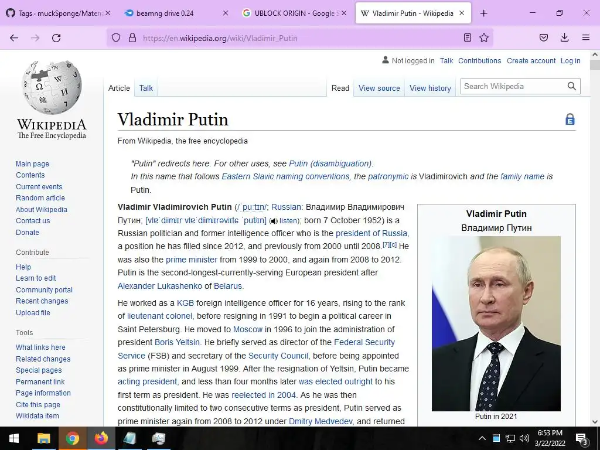Close the beamng drive 0.24 tab
This screenshot has height=450, width=600.
click(x=226, y=13)
